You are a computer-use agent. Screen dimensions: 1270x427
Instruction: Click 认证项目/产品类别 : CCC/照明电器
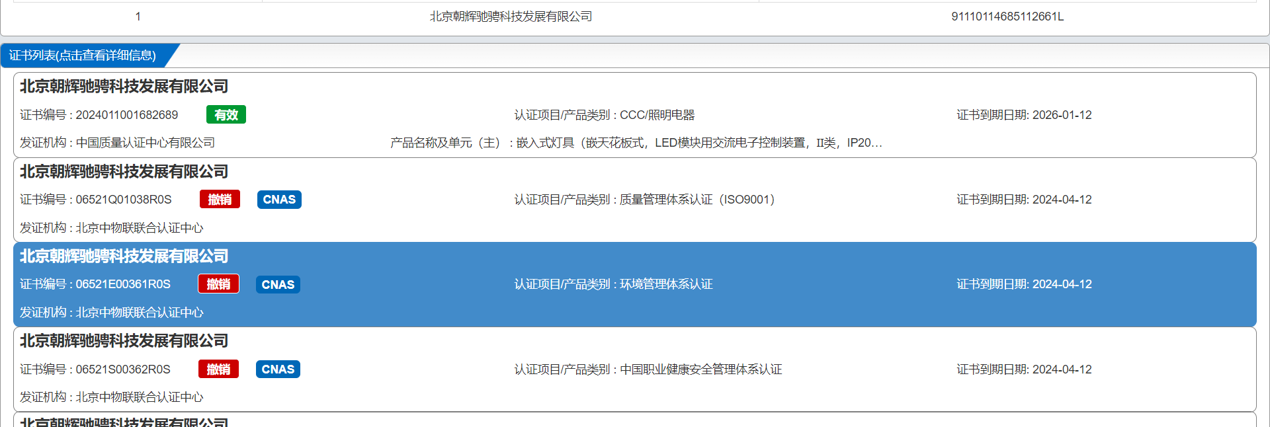605,115
